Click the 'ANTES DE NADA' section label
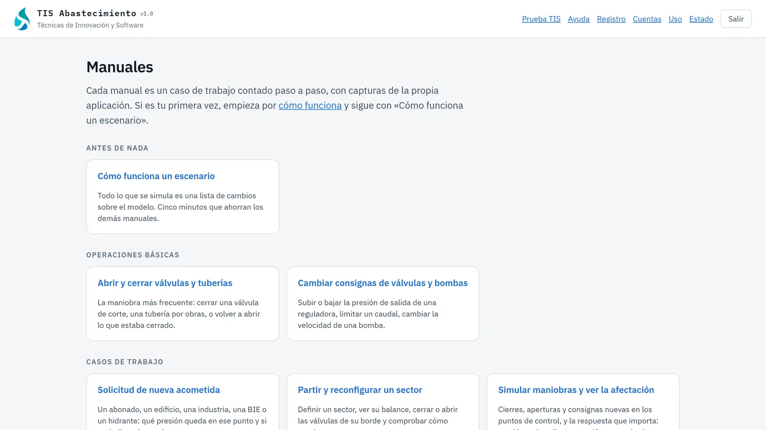The image size is (766, 430). point(117,148)
